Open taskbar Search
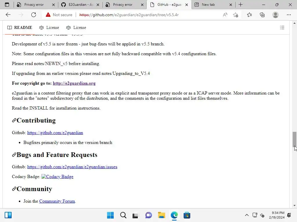 coord(123,215)
